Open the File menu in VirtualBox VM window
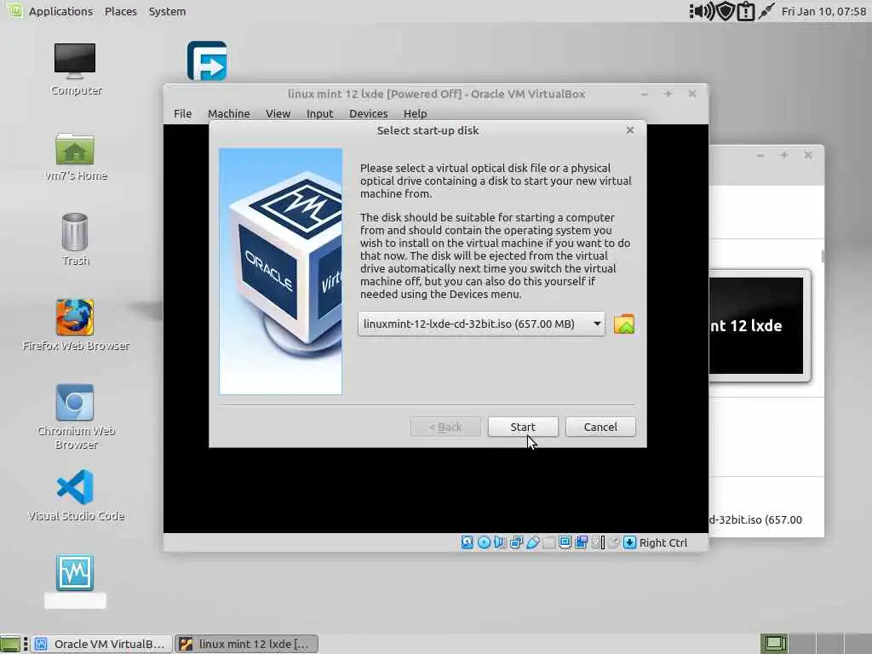The width and height of the screenshot is (872, 654). (x=182, y=113)
